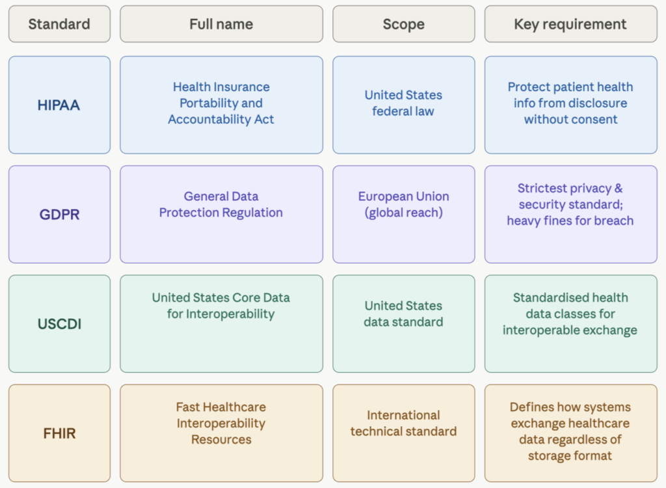Screen dimensions: 666x488
Task: Select International technical standard cell
Action: tap(403, 424)
